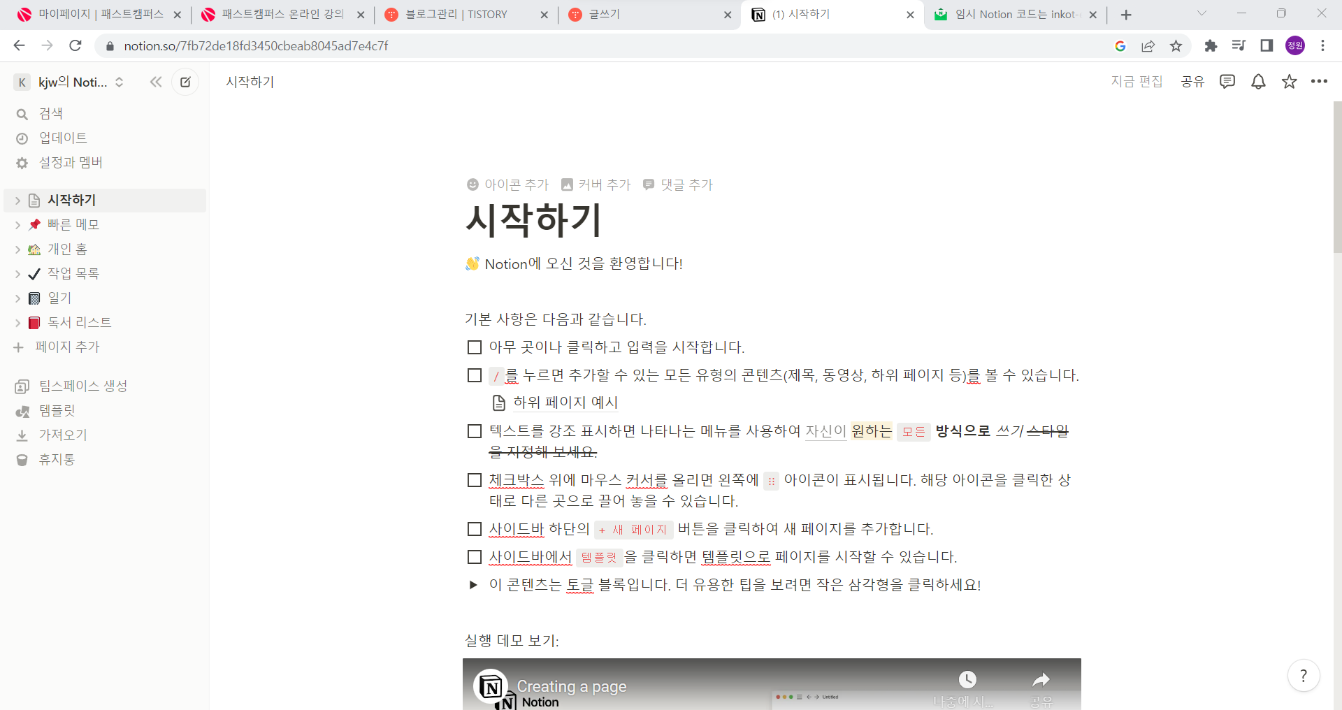The image size is (1342, 710).
Task: Open a new browser tab
Action: [1125, 15]
